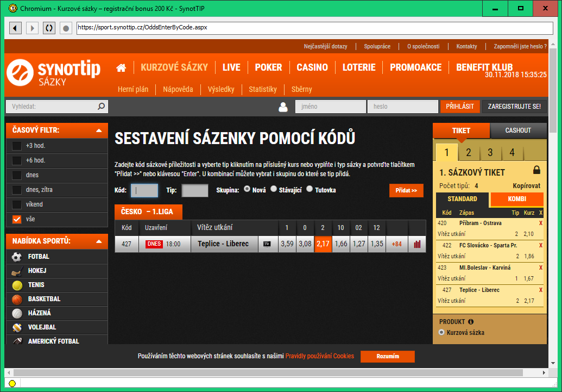562x392 pixels.
Task: Select Volejbal ball icon
Action: tap(17, 327)
